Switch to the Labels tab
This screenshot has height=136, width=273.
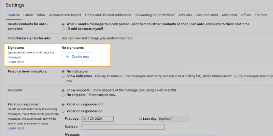pos(28,15)
